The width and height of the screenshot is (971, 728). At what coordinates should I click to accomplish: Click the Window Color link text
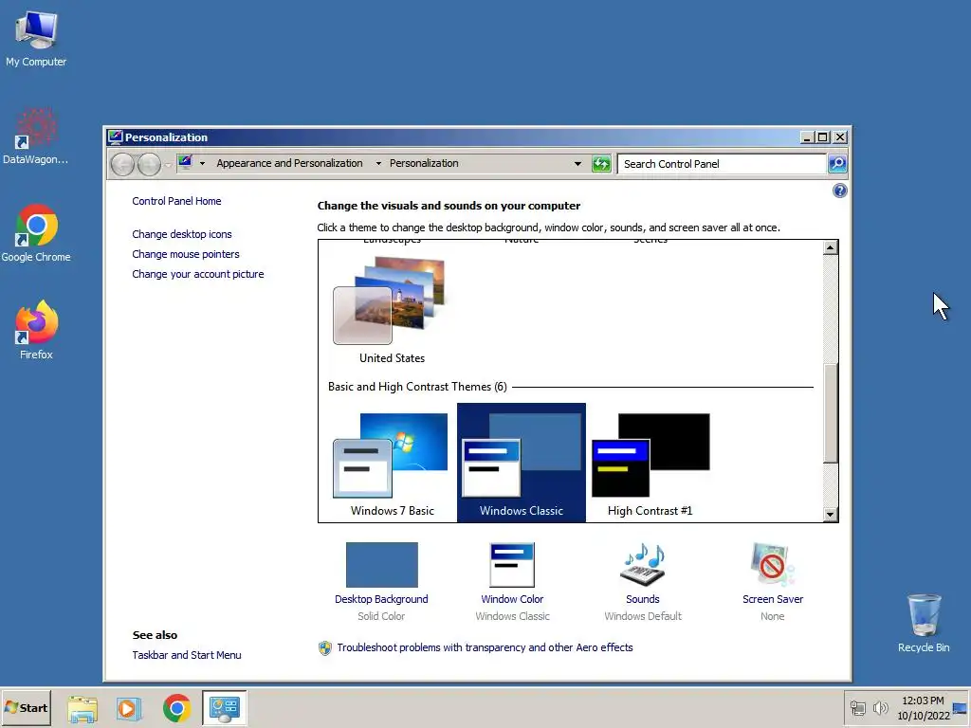click(x=512, y=599)
